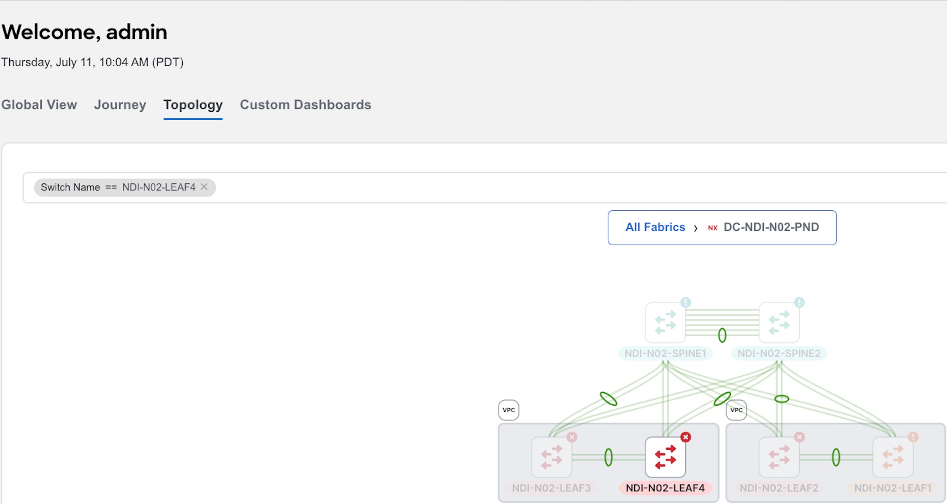947x504 pixels.
Task: Select the NDI-N02-LEAF4 switch icon
Action: 665,457
